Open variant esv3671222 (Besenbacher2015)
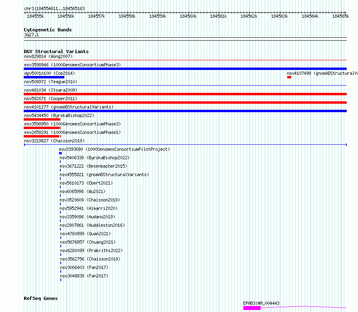This screenshot has height=312, width=358. (x=93, y=166)
